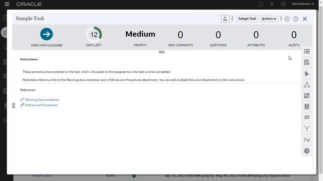Click the Alerts count
Image resolution: width=323 pixels, height=181 pixels.
[x=294, y=35]
